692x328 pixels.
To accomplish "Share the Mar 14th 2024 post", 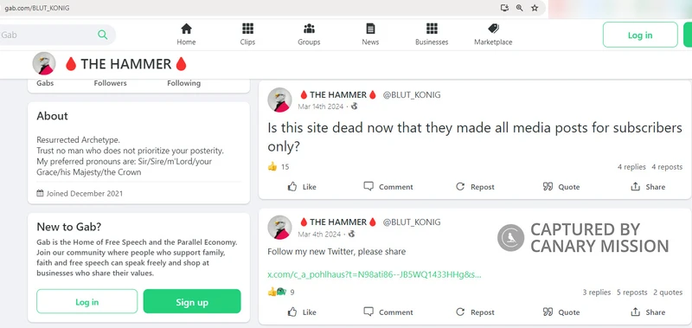I will [647, 187].
